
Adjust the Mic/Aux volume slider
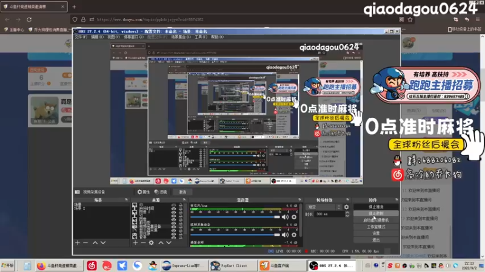235,217
